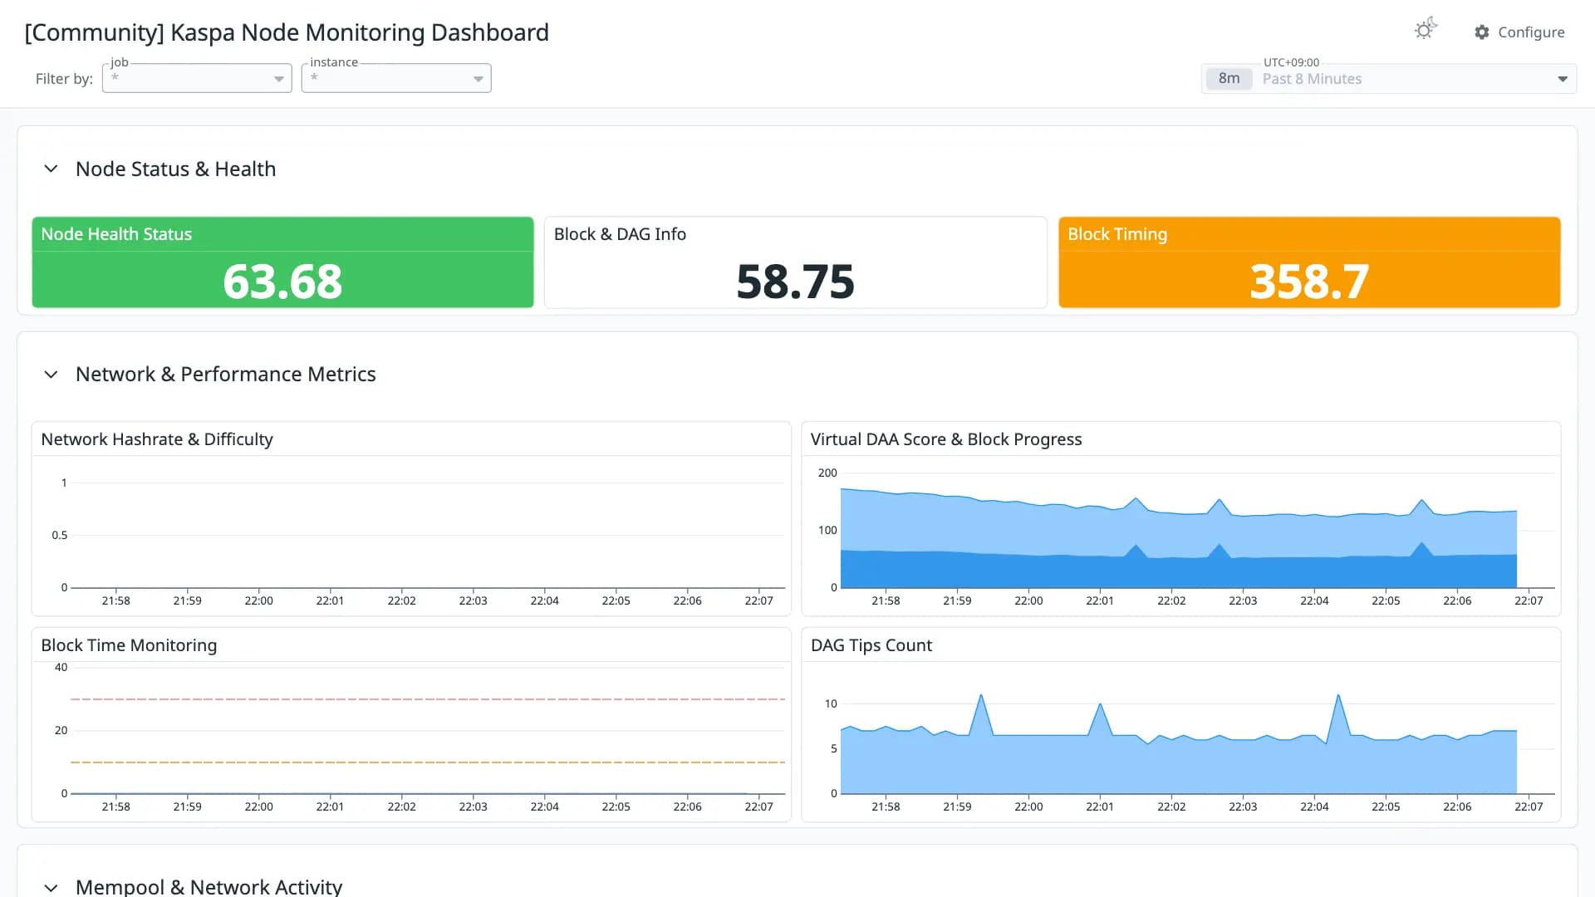1595x897 pixels.
Task: Click the Network & Performance Metrics heading
Action: click(x=225, y=375)
